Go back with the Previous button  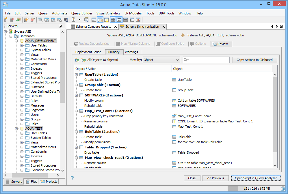pyautogui.click(x=215, y=178)
